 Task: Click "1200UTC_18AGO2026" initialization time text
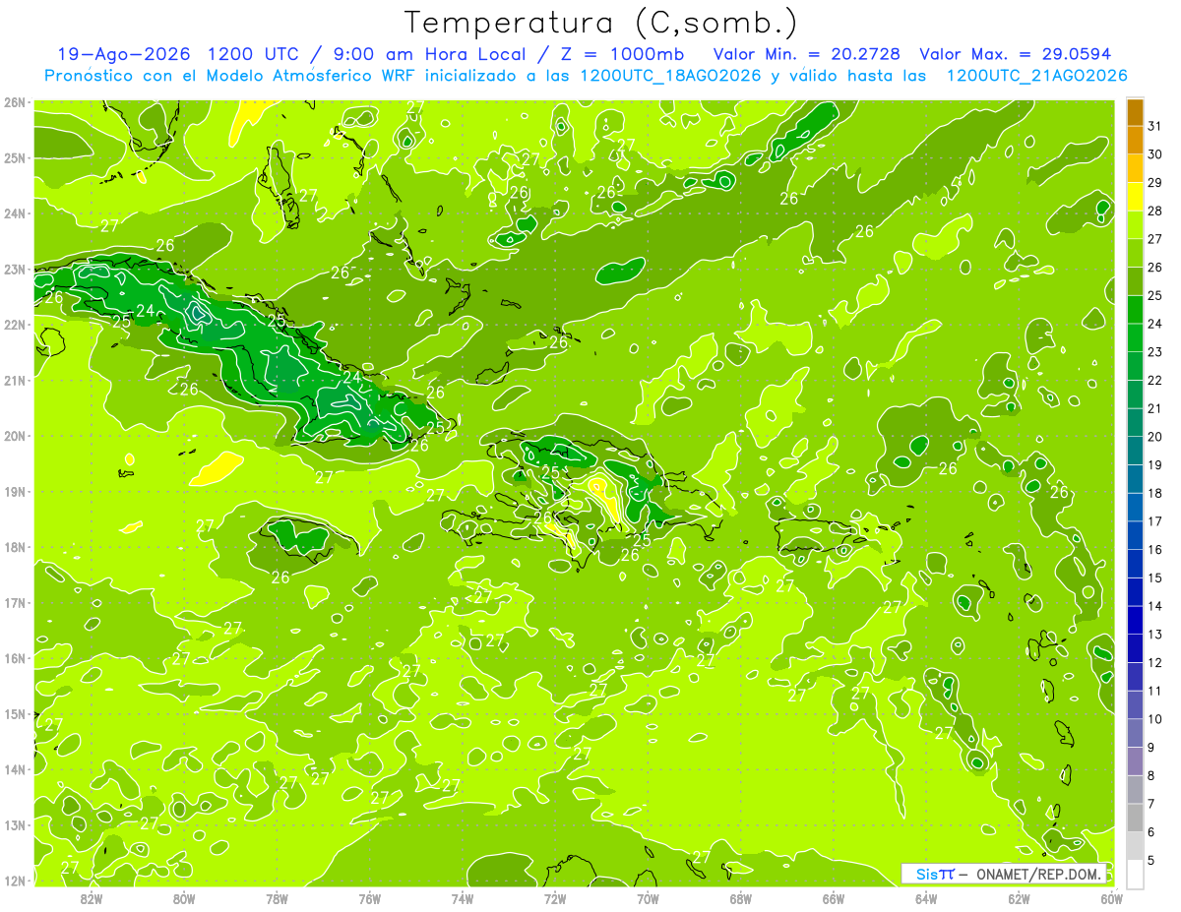point(670,76)
